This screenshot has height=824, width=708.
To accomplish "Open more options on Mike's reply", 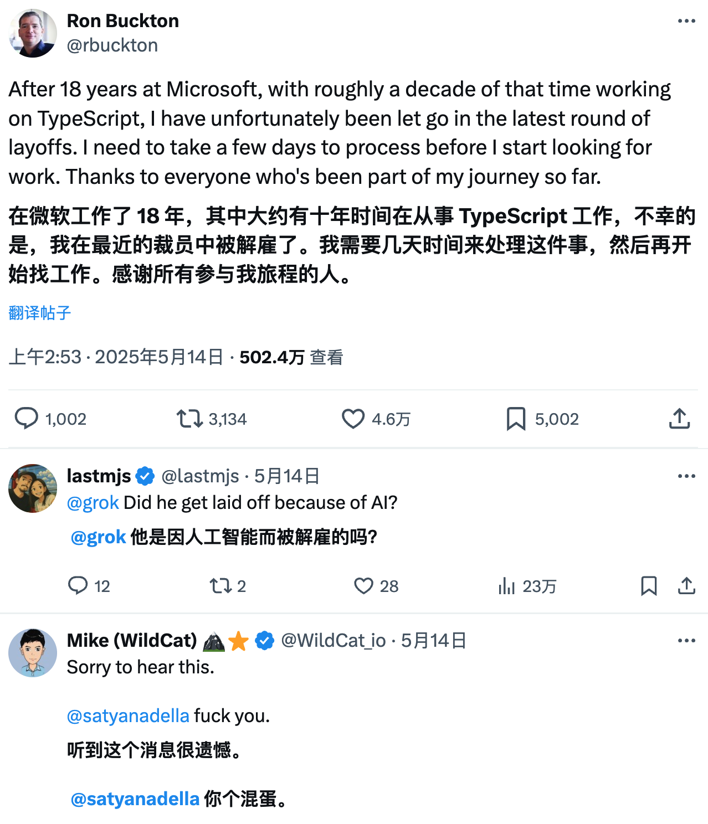I will pyautogui.click(x=685, y=640).
